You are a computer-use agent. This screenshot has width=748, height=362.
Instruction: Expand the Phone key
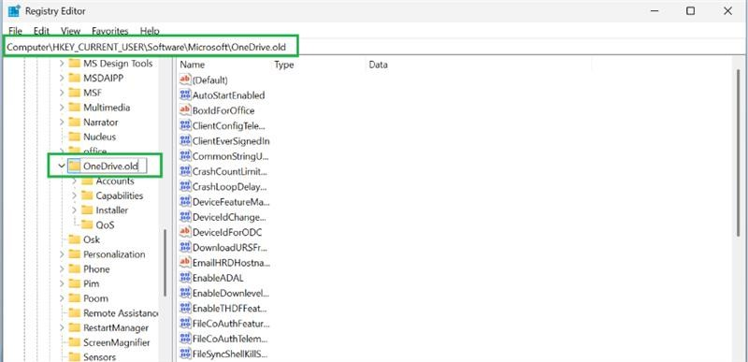pos(61,269)
